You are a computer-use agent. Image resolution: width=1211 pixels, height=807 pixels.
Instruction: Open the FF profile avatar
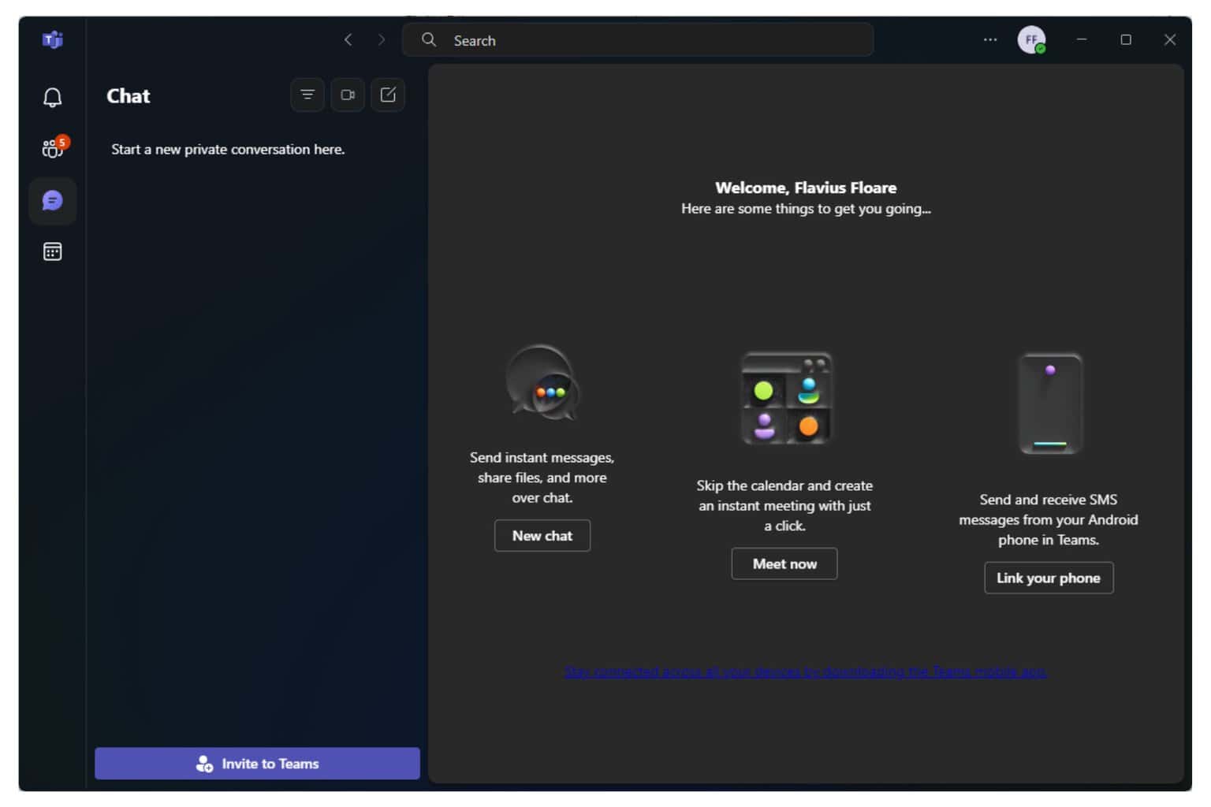click(1031, 39)
